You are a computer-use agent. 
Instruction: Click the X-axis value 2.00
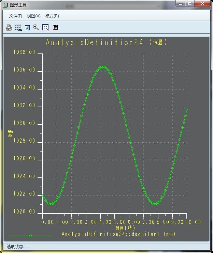[76, 222]
